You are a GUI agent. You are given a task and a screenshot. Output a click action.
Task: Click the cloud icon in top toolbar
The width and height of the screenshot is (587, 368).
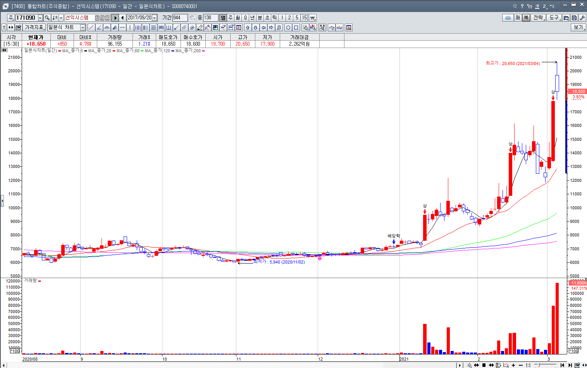[x=508, y=18]
